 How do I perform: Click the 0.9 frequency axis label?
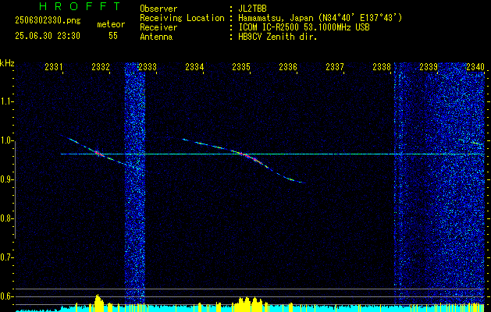tap(6, 179)
